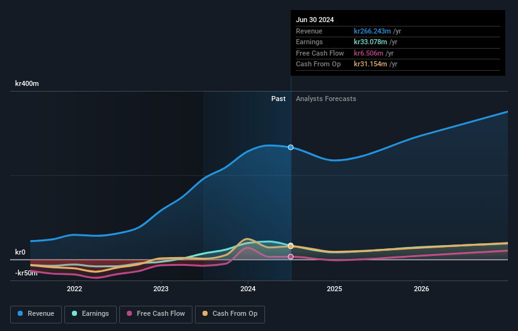This screenshot has height=331, width=518.
Task: Click the Past section label
Action: [278, 99]
